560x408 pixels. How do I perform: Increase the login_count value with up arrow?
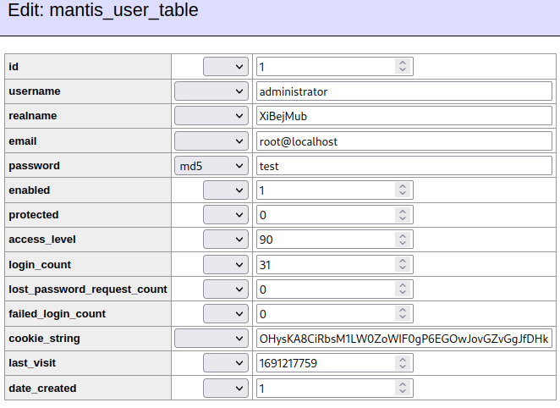403,261
